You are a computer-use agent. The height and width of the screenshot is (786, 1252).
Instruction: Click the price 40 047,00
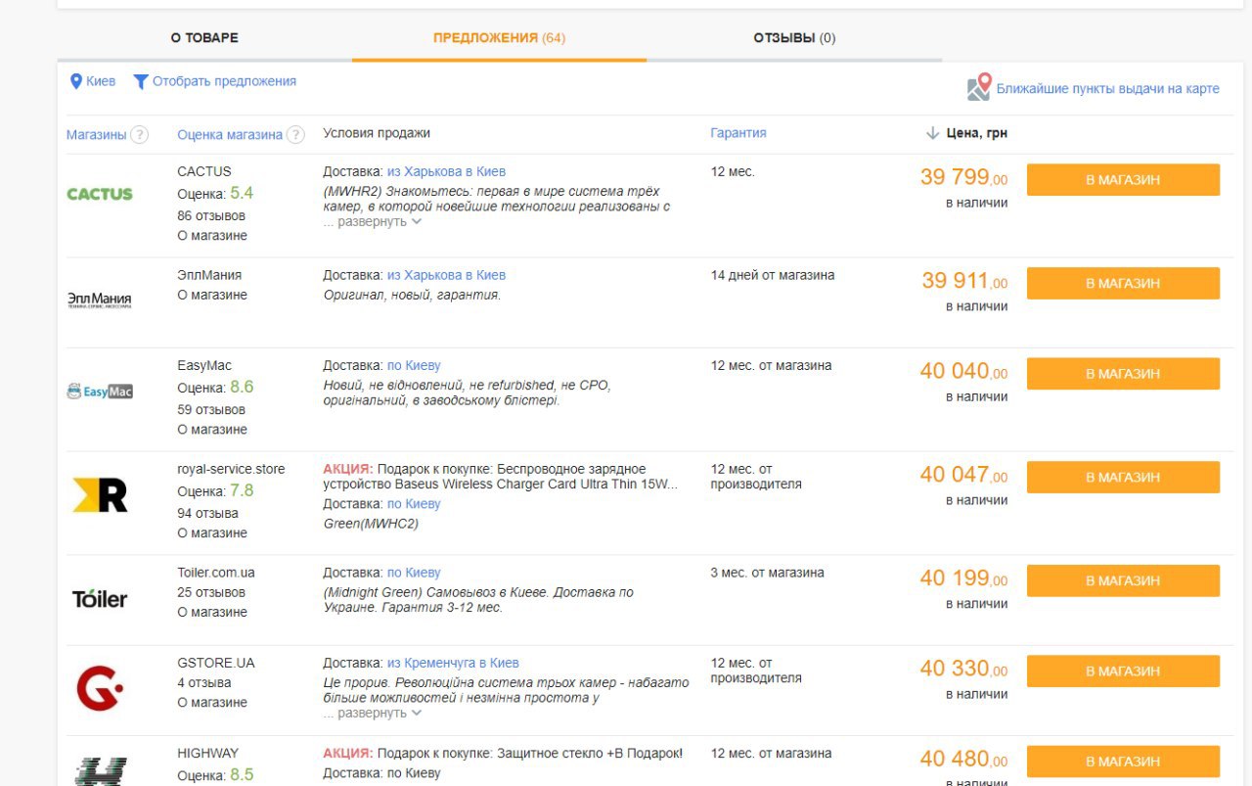click(963, 475)
